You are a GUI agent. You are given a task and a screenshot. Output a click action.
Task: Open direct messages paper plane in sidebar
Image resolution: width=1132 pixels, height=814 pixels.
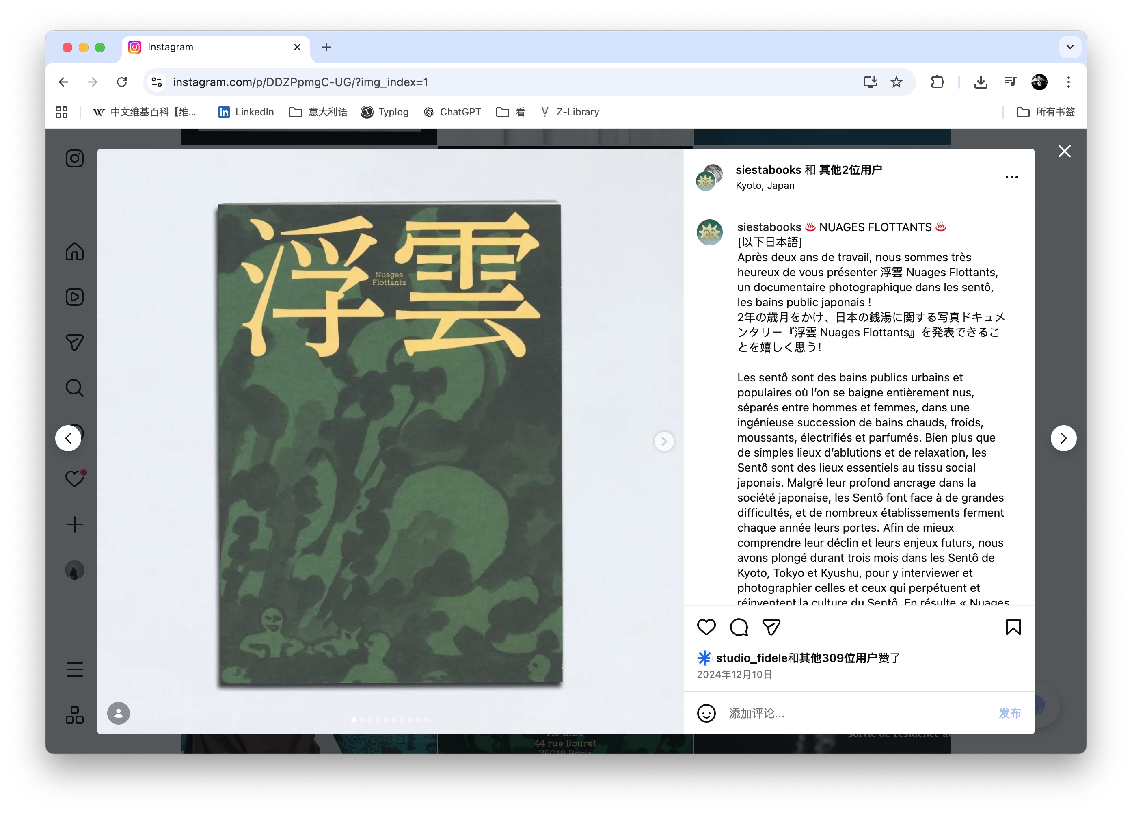point(74,342)
